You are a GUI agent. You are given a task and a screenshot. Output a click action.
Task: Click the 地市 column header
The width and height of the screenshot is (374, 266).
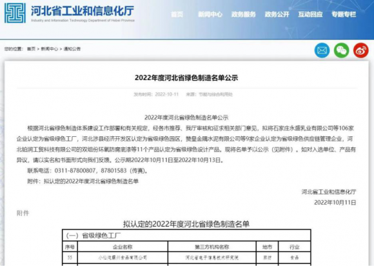[267, 247]
